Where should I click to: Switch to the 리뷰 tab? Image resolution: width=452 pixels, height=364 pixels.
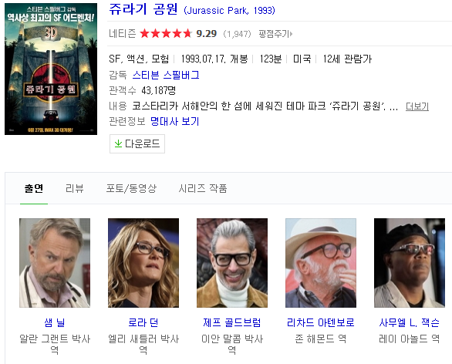pyautogui.click(x=74, y=188)
